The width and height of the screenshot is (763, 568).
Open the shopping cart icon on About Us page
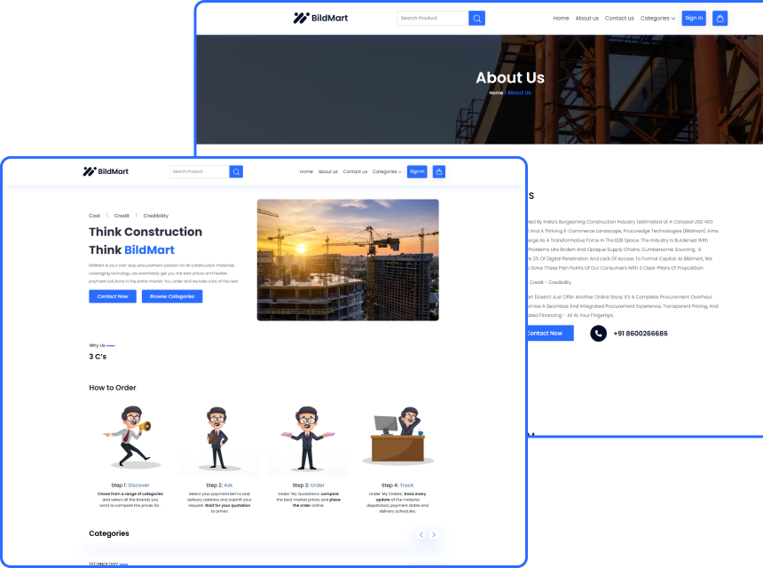[720, 18]
